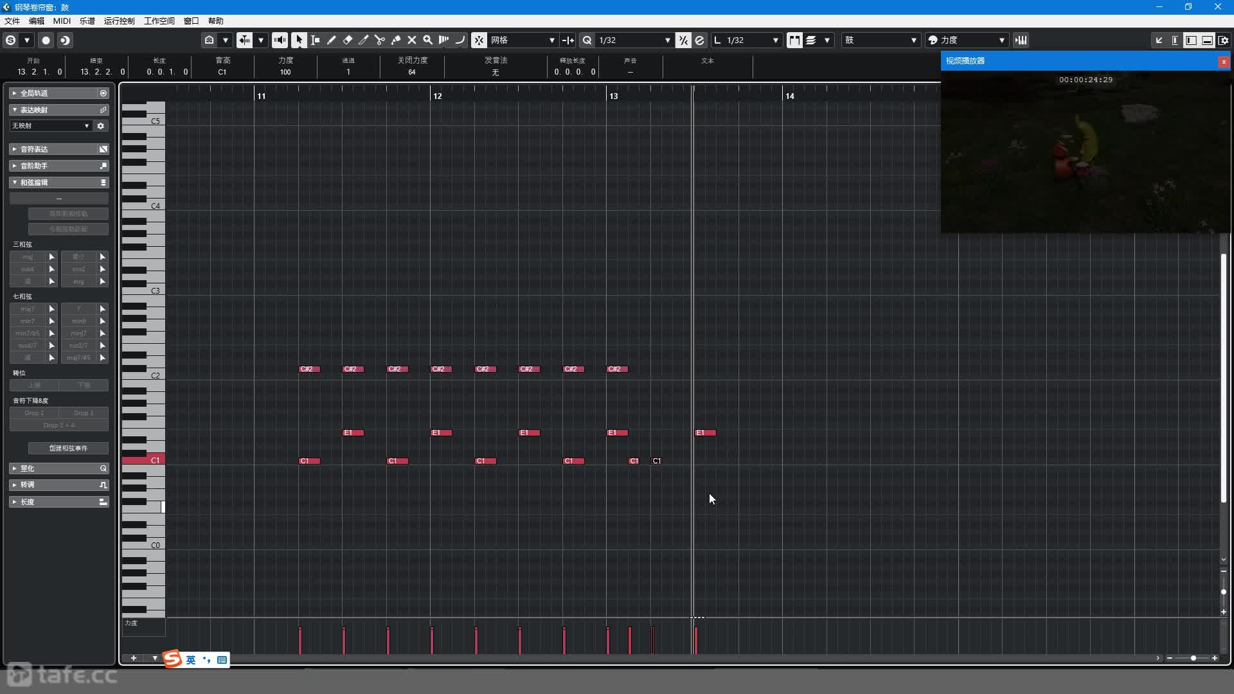Image resolution: width=1234 pixels, height=694 pixels.
Task: Click the 创建和弦事件 button
Action: (x=68, y=448)
